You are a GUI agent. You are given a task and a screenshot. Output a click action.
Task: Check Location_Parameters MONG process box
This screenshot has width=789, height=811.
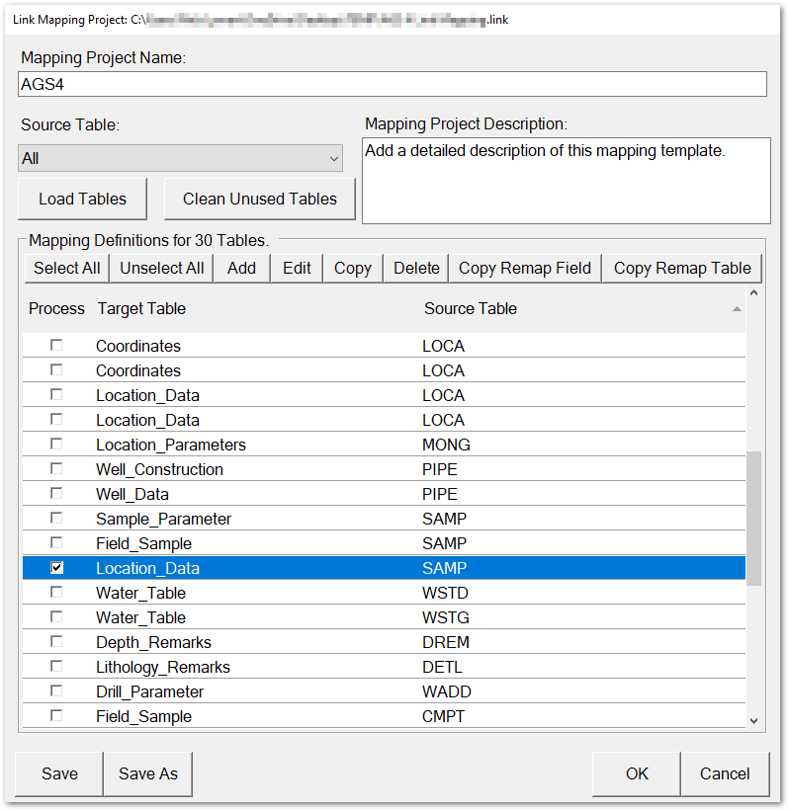pos(56,444)
